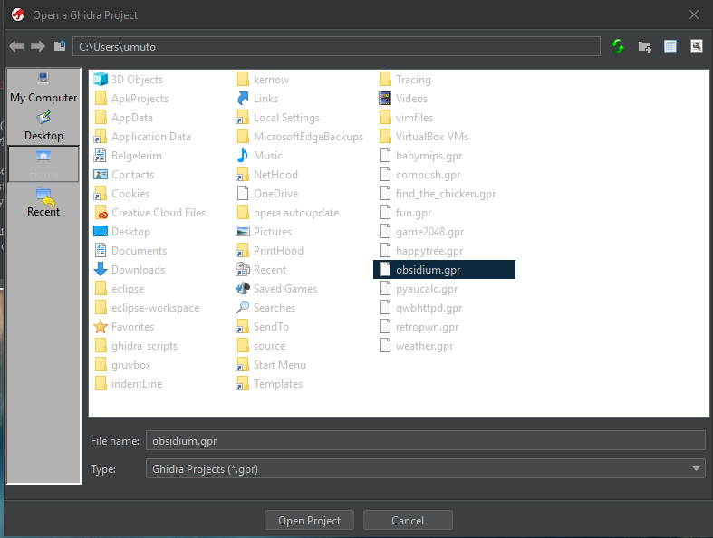Select the Belgelerim item
The image size is (713, 538).
tap(129, 156)
